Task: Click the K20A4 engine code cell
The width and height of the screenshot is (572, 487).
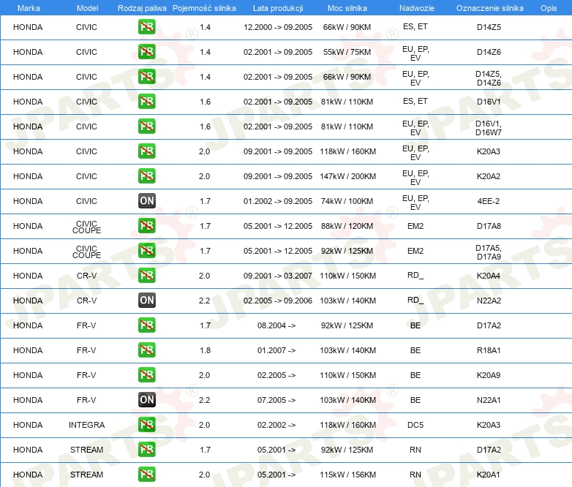Action: 489,276
